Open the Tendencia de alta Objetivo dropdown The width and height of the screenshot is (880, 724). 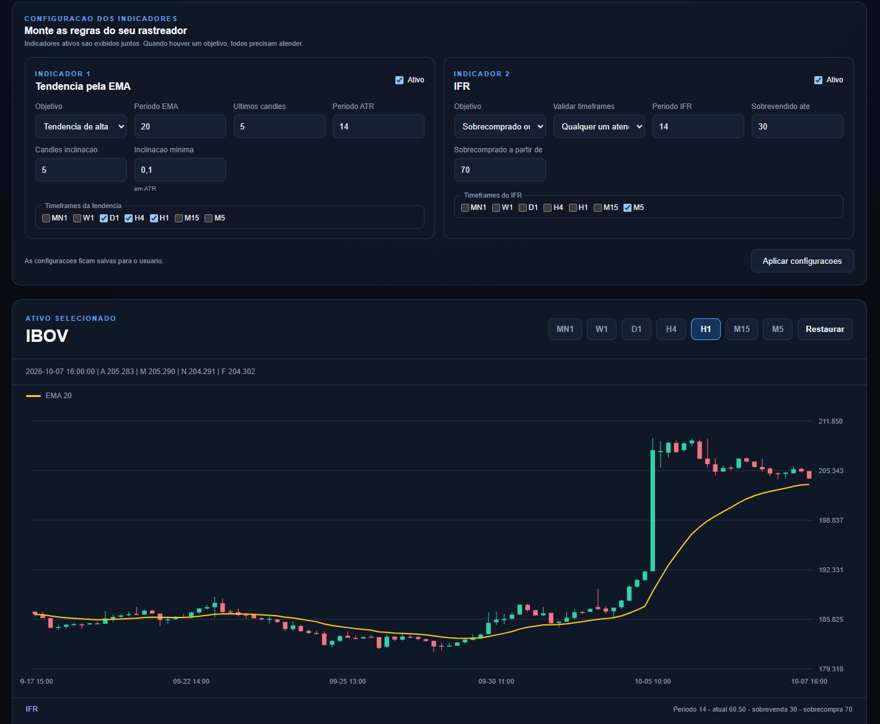point(81,126)
